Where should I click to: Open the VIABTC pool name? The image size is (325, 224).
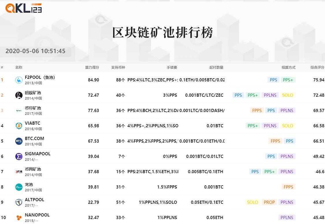tap(32, 123)
